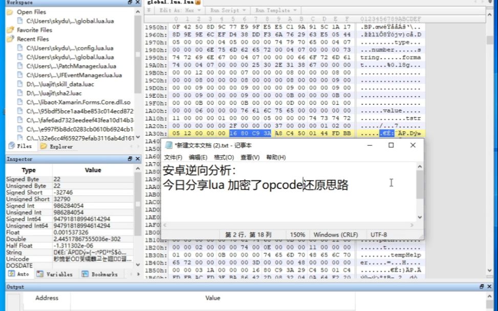The width and height of the screenshot is (498, 311).
Task: Open Notepad 帮助(H) menu
Action: pos(276,158)
